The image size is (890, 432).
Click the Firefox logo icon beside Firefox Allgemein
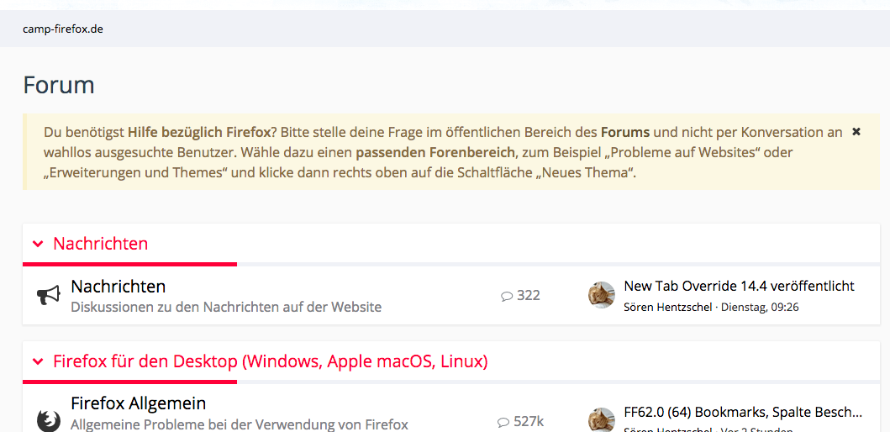click(49, 419)
